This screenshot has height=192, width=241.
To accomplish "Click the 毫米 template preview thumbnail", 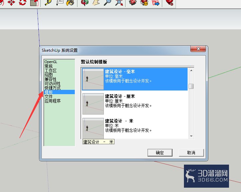I will (x=93, y=79).
